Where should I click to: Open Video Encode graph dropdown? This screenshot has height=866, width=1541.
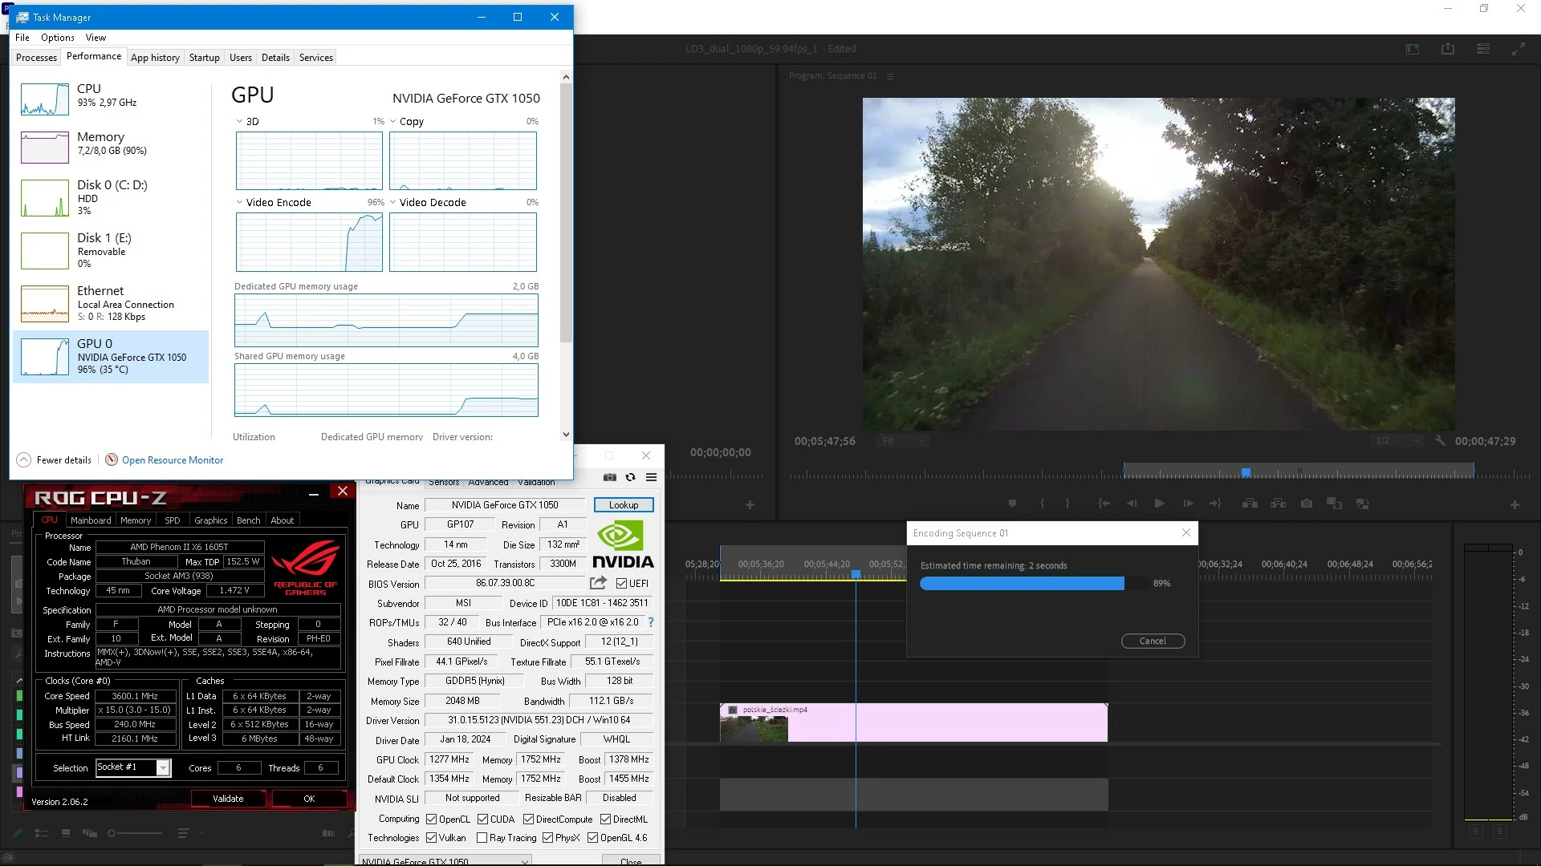[239, 202]
